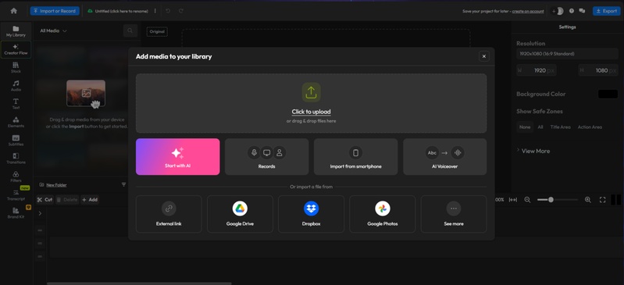624x285 pixels.
Task: Open the Resolution preset dropdown
Action: click(567, 53)
